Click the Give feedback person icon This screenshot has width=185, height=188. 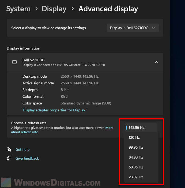[x=9, y=158]
